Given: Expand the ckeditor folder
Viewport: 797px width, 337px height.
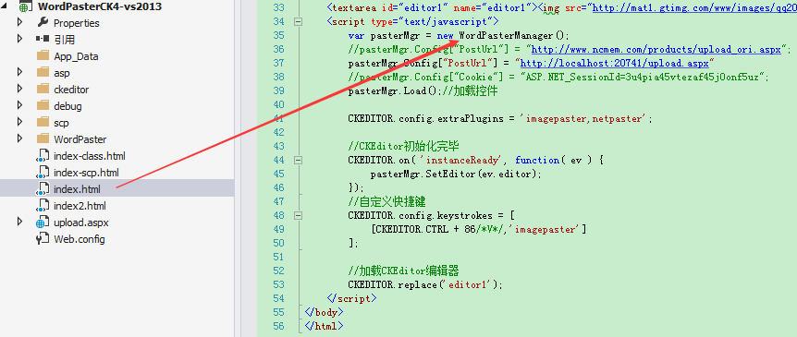Looking at the screenshot, I should 19,90.
